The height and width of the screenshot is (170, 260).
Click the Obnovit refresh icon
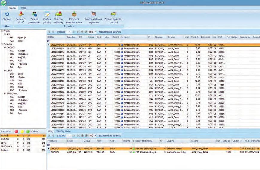(x=7, y=14)
